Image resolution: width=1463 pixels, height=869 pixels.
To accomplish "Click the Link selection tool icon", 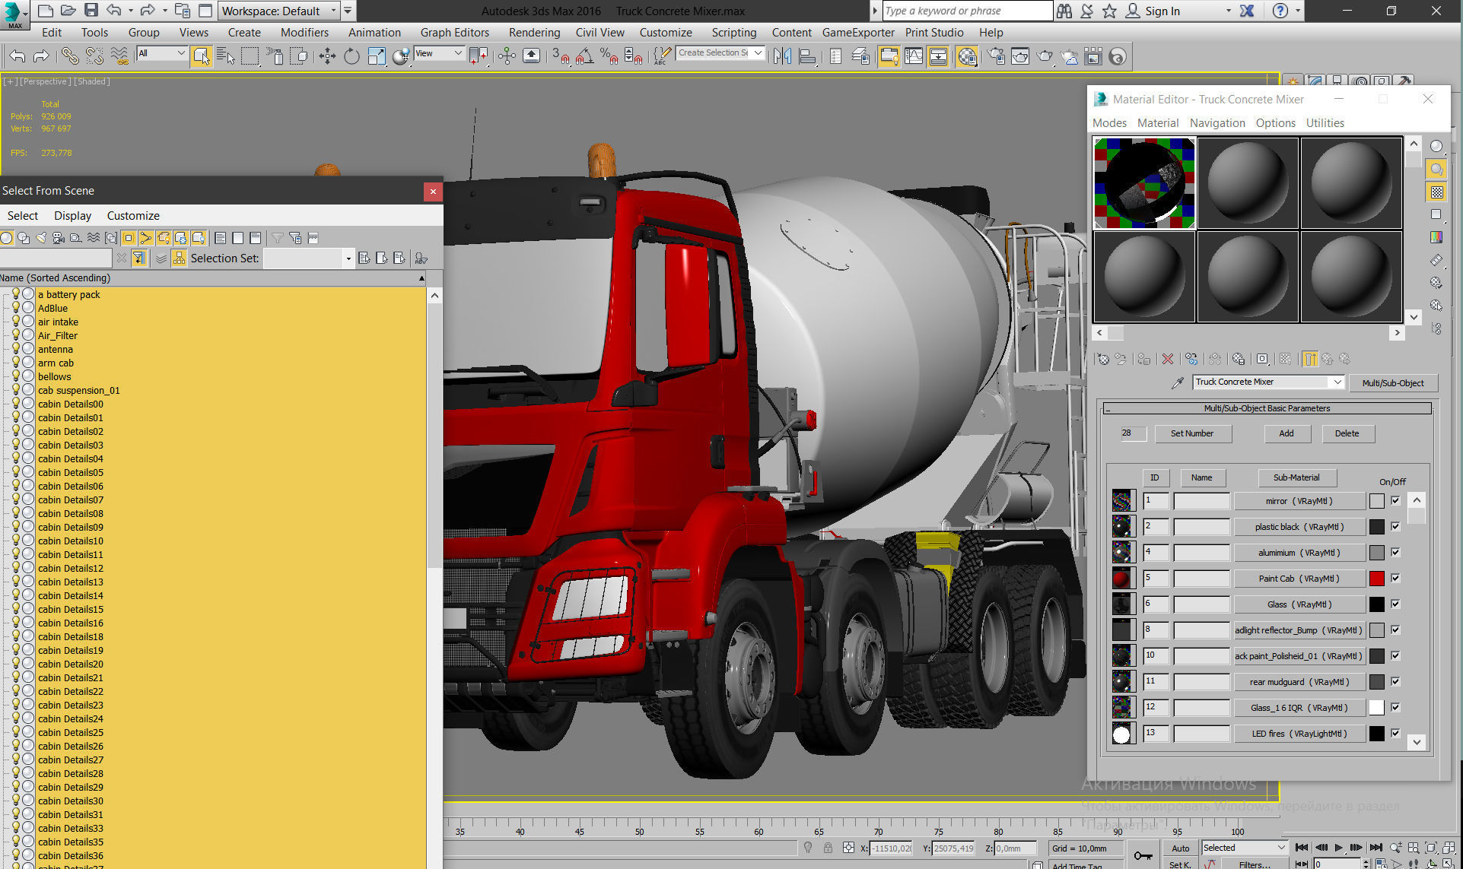I will pyautogui.click(x=69, y=56).
